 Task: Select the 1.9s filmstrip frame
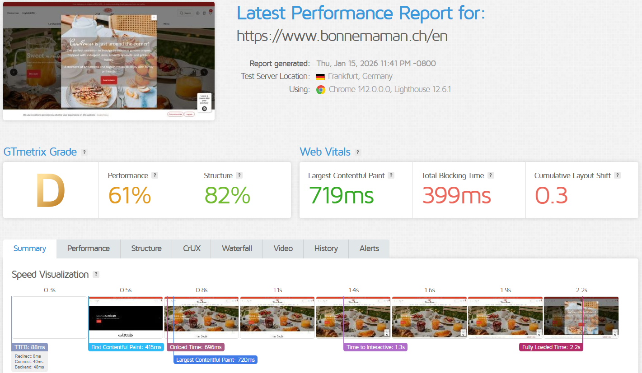(505, 318)
